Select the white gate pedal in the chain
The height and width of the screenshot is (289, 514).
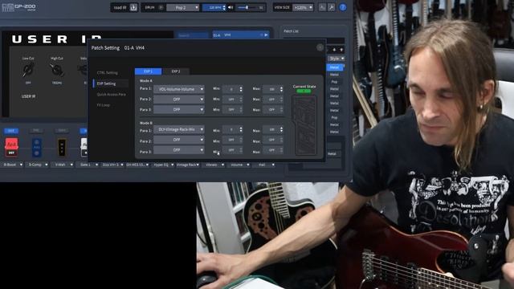(x=84, y=147)
